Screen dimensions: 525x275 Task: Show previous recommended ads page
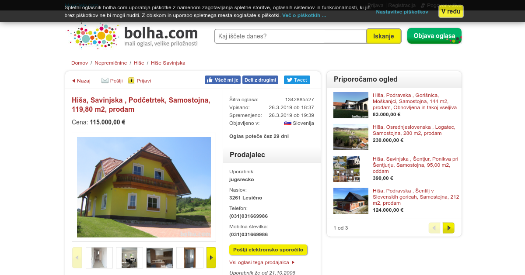[434, 228]
